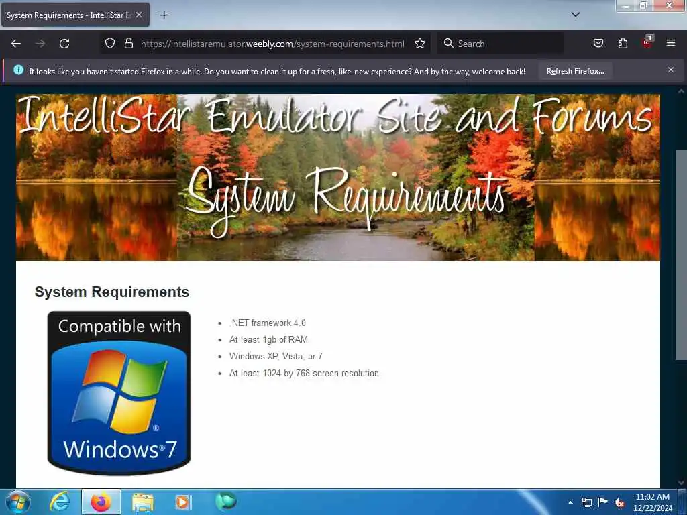The image size is (687, 515).
Task: Open the clock showing 11:02 AM
Action: pos(653,502)
